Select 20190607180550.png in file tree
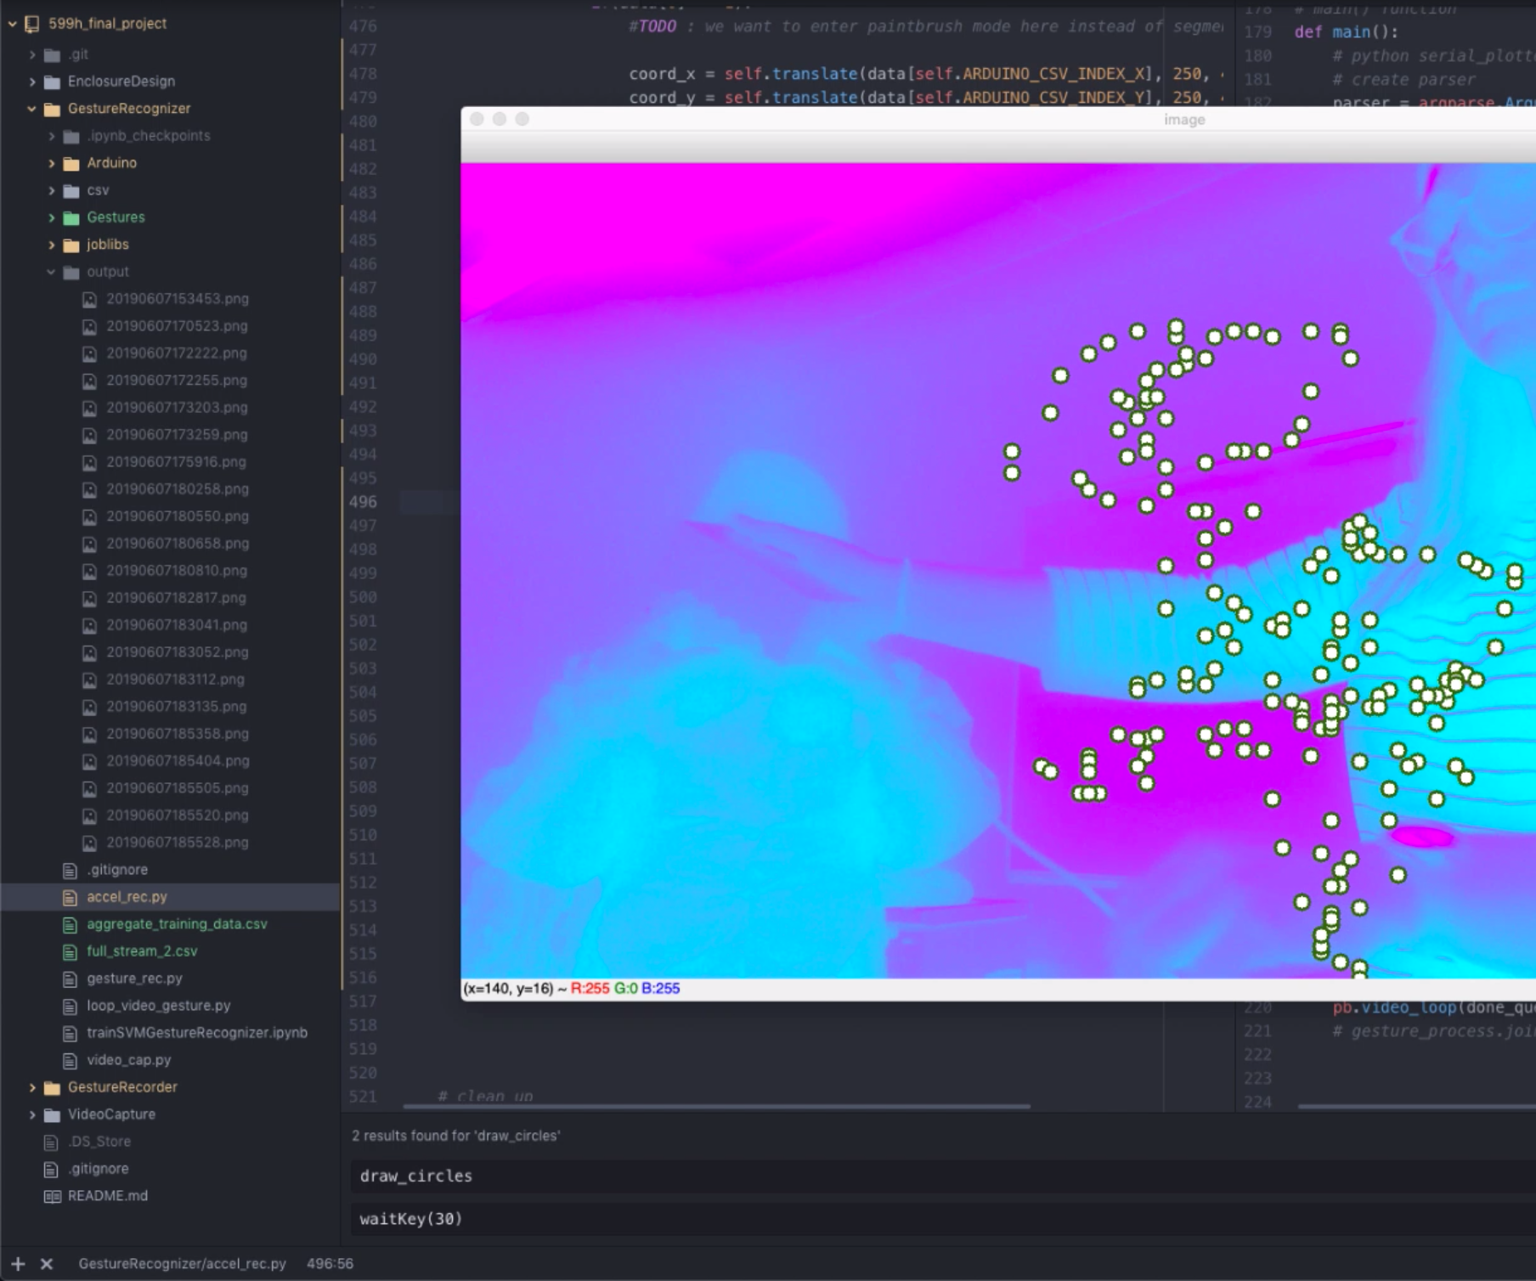This screenshot has height=1281, width=1536. coord(177,516)
